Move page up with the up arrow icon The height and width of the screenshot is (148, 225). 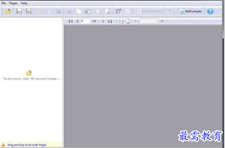pos(40,11)
